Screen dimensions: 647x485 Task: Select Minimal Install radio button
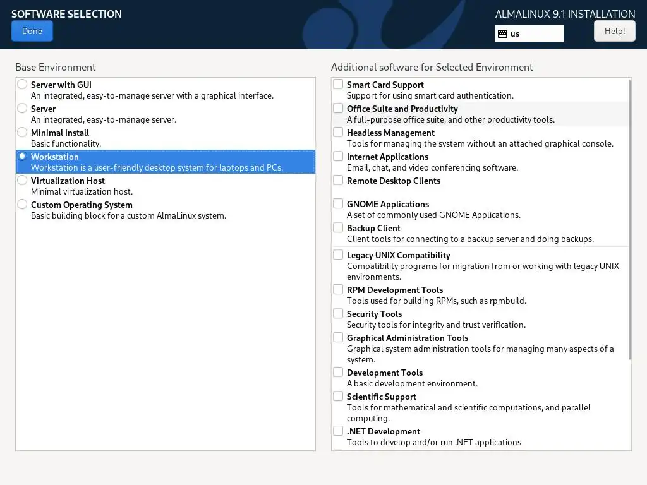pos(23,132)
